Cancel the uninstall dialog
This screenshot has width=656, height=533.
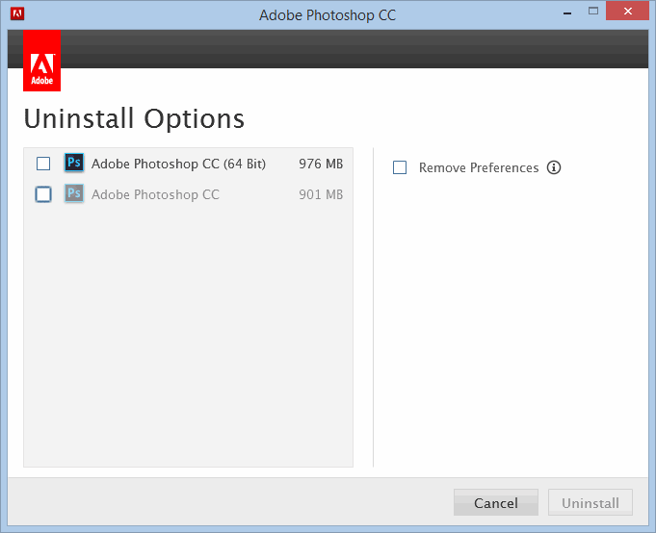496,502
